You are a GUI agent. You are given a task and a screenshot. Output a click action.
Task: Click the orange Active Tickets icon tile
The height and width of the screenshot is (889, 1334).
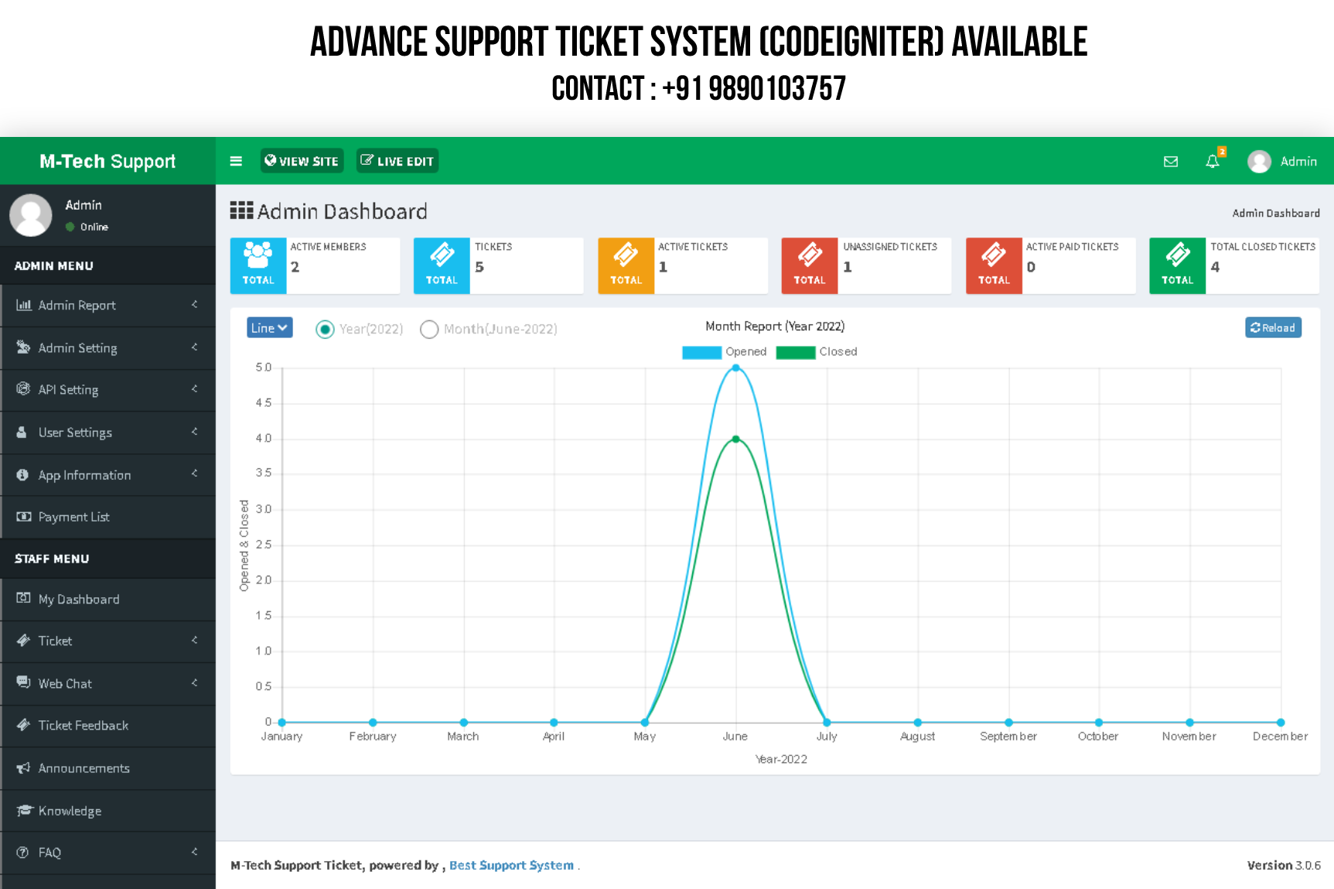click(626, 265)
